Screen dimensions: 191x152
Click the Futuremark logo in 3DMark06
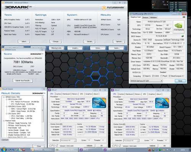113,8
